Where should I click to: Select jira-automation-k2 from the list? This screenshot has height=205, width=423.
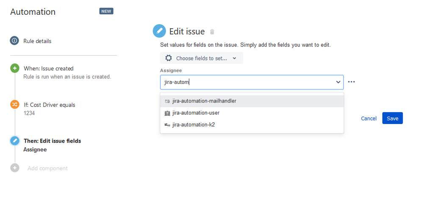click(252, 125)
